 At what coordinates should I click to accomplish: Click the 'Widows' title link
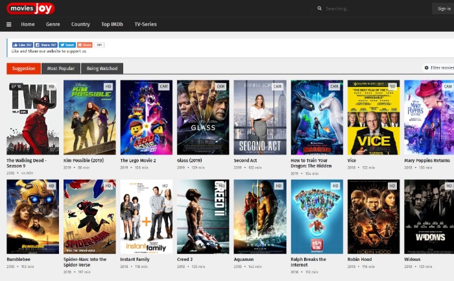click(x=412, y=260)
